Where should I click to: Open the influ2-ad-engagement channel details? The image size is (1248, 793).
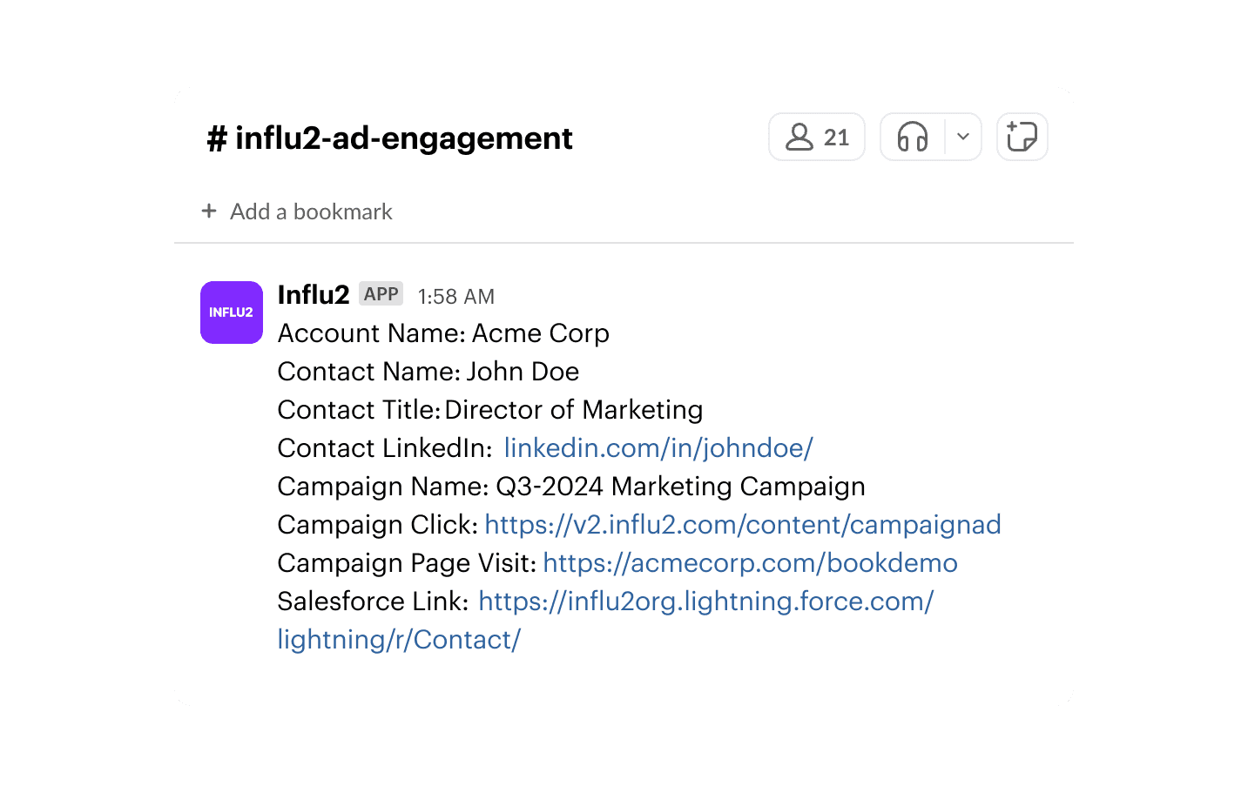(x=390, y=138)
